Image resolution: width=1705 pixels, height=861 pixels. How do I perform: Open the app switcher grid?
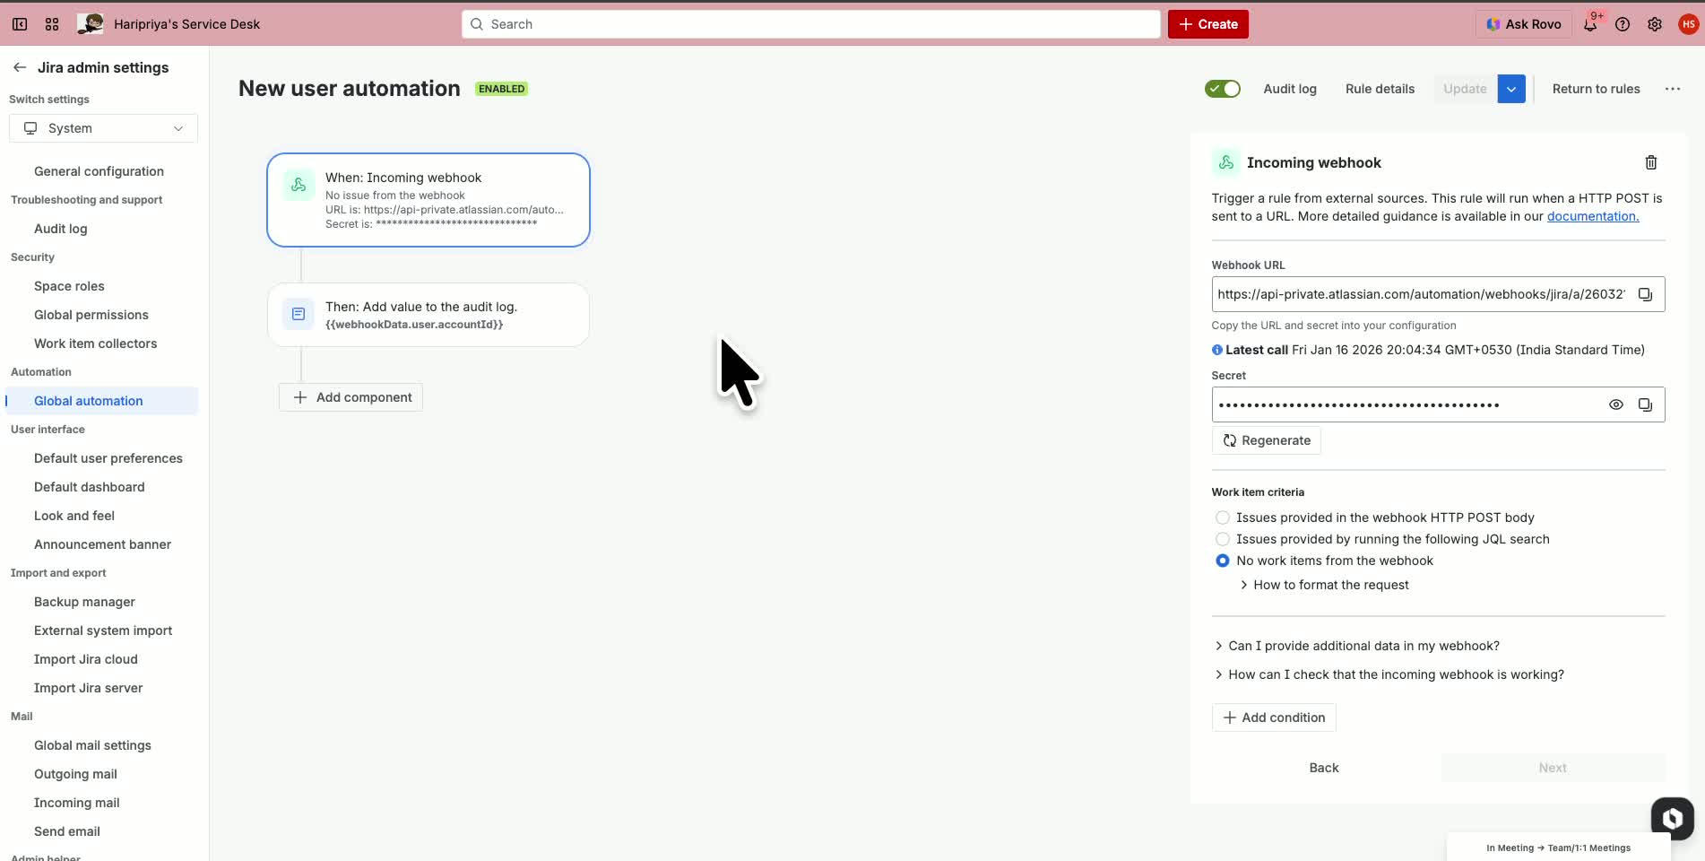pyautogui.click(x=52, y=24)
